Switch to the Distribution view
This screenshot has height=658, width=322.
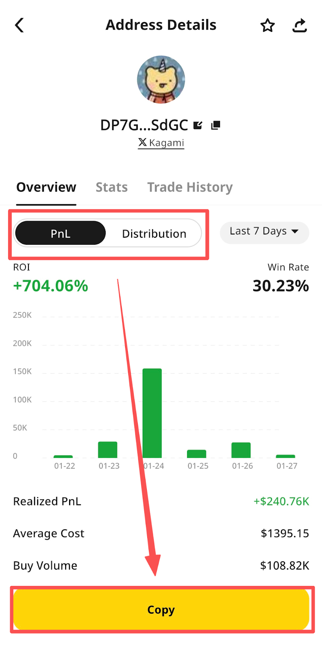[x=154, y=233]
